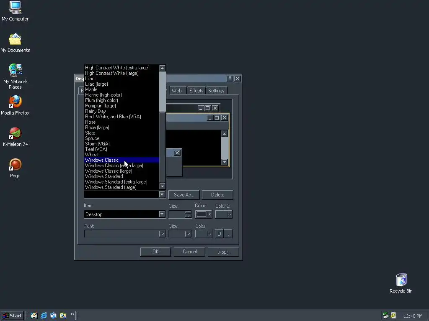Choose the Rose (large) scheme
429x321 pixels.
tap(121, 127)
